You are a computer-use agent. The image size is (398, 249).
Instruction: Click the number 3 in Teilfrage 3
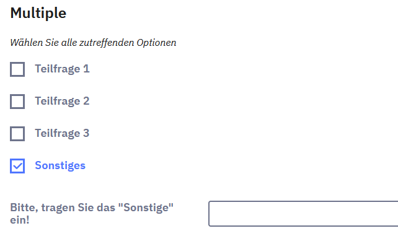click(x=87, y=133)
